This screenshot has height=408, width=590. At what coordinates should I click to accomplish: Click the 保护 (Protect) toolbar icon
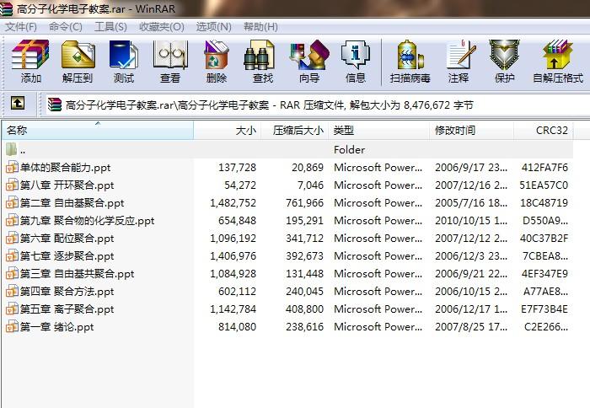click(504, 55)
